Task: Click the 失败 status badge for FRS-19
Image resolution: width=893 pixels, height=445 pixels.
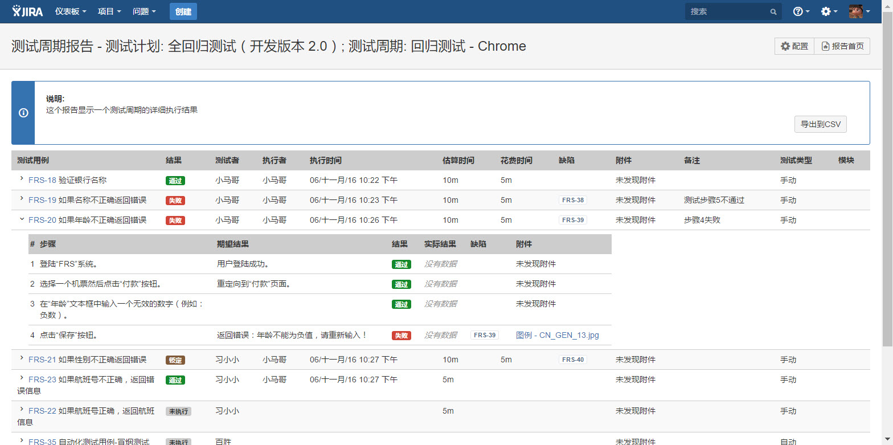Action: click(x=175, y=201)
